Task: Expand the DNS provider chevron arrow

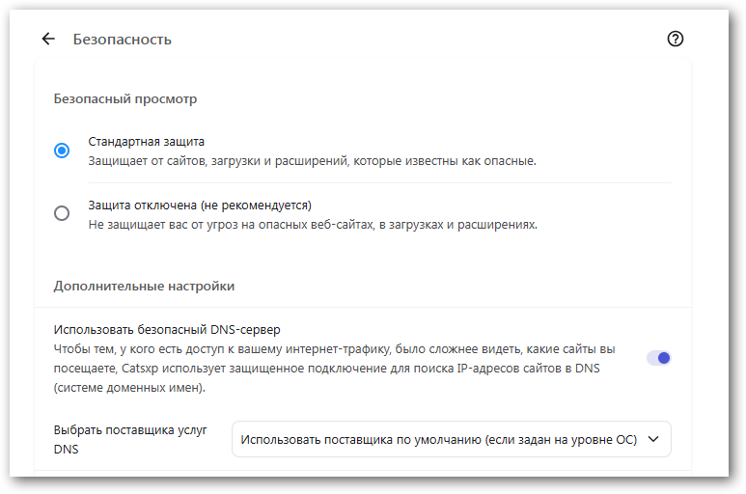Action: coord(653,439)
